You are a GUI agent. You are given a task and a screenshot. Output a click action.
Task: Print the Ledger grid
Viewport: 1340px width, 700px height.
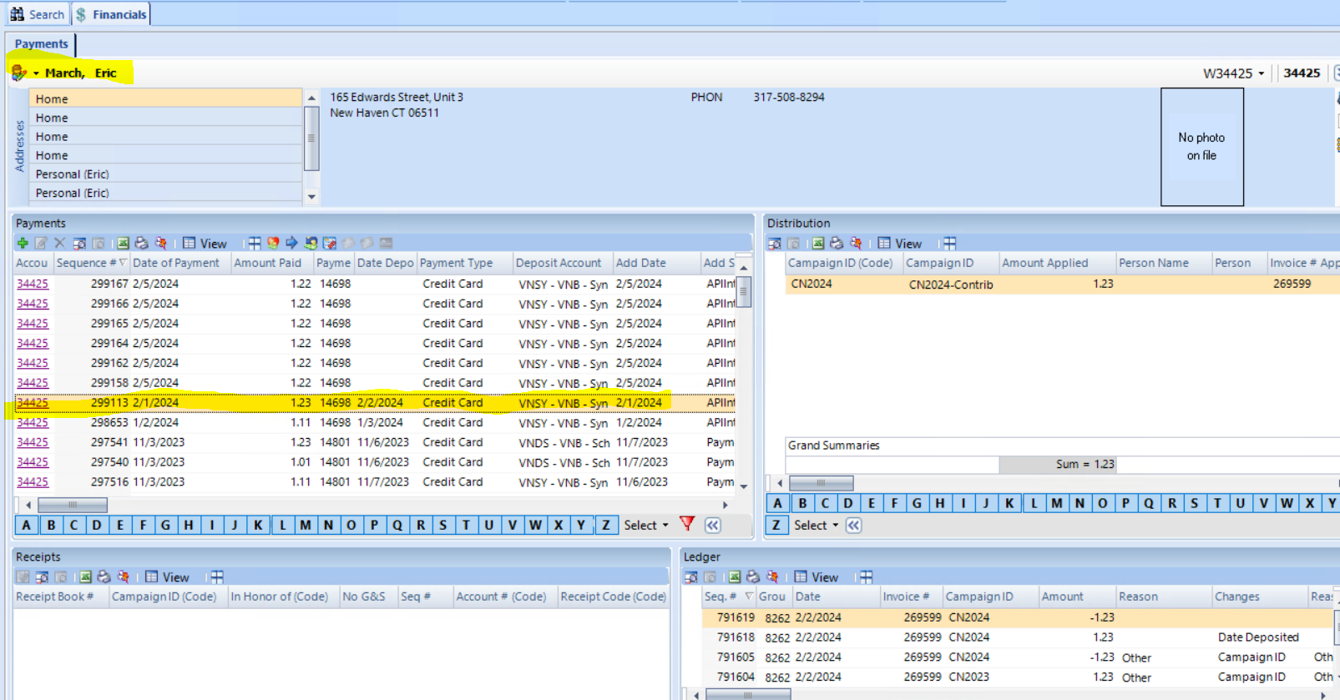753,577
